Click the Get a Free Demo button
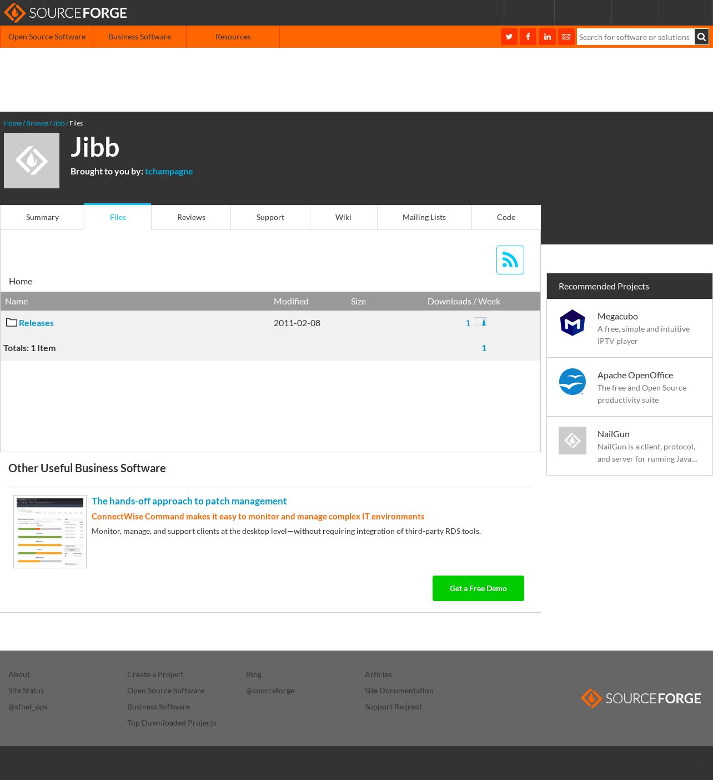Screen dimensions: 713x780 (478, 588)
